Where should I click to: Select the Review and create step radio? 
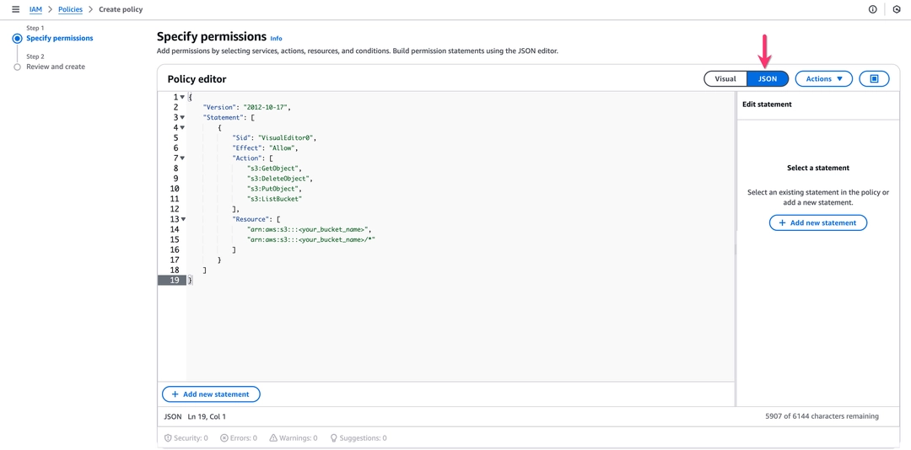pos(18,67)
